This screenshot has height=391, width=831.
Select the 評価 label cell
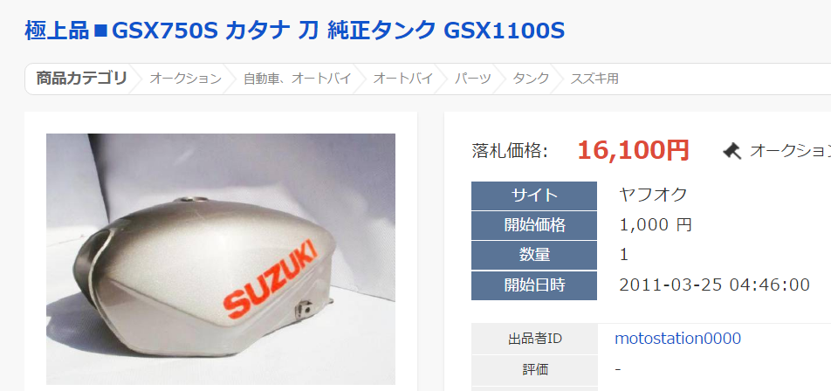tap(535, 370)
